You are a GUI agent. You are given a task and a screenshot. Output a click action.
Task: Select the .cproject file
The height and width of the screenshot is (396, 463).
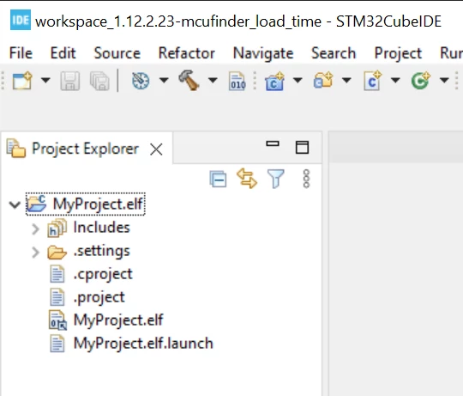pyautogui.click(x=103, y=274)
